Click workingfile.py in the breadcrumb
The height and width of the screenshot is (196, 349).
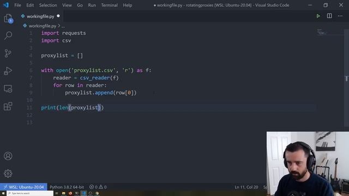(43, 26)
